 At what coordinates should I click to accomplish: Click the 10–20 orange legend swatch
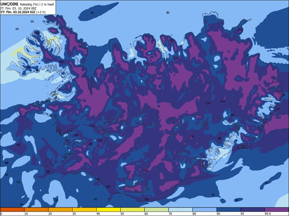click(36, 210)
